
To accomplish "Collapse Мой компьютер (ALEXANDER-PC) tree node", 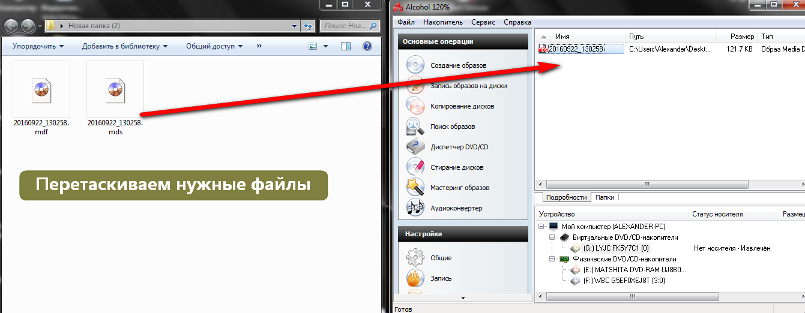I will coord(541,227).
